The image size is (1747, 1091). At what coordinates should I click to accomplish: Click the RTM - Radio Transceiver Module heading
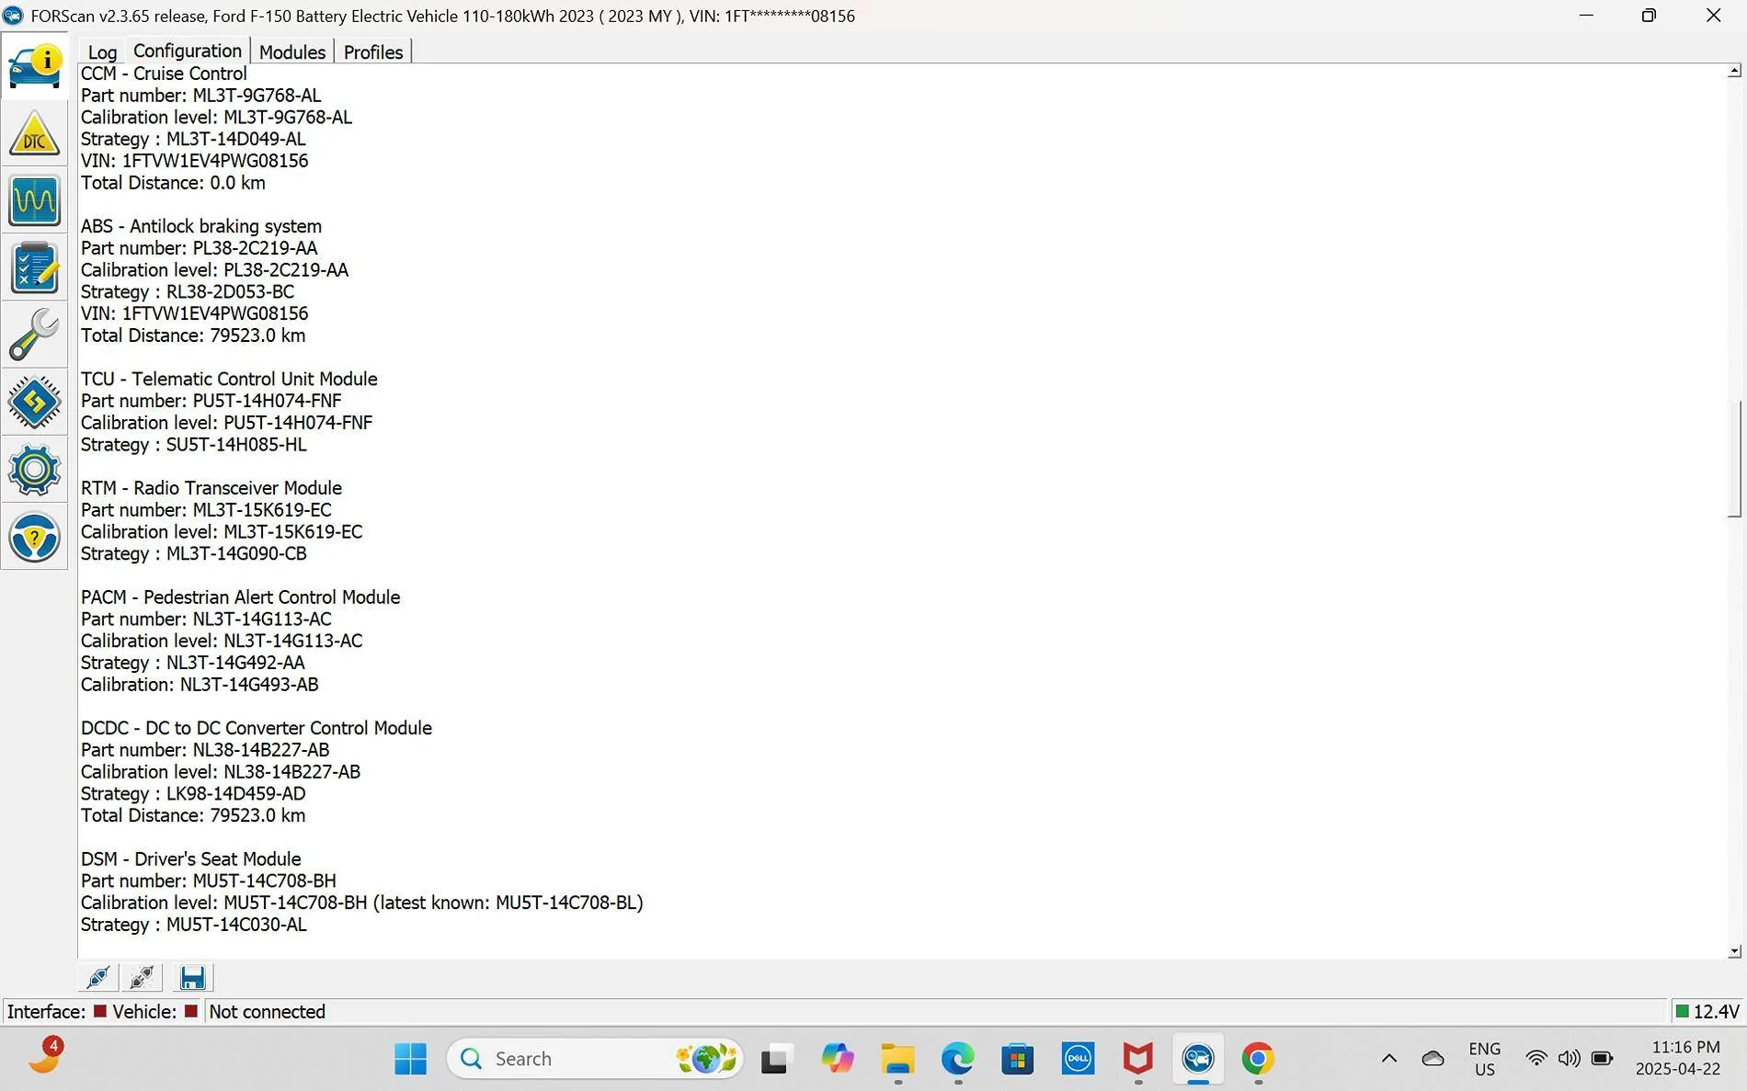point(211,488)
